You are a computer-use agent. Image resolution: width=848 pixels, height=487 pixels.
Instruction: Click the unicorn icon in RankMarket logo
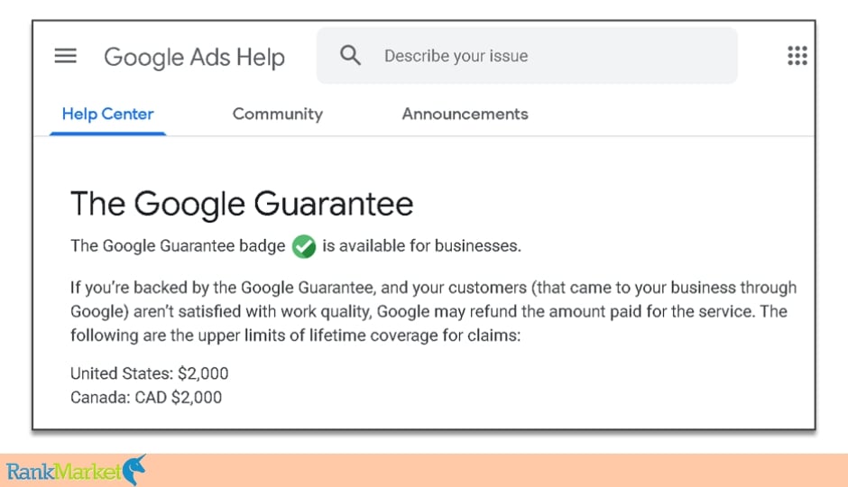[x=134, y=470]
